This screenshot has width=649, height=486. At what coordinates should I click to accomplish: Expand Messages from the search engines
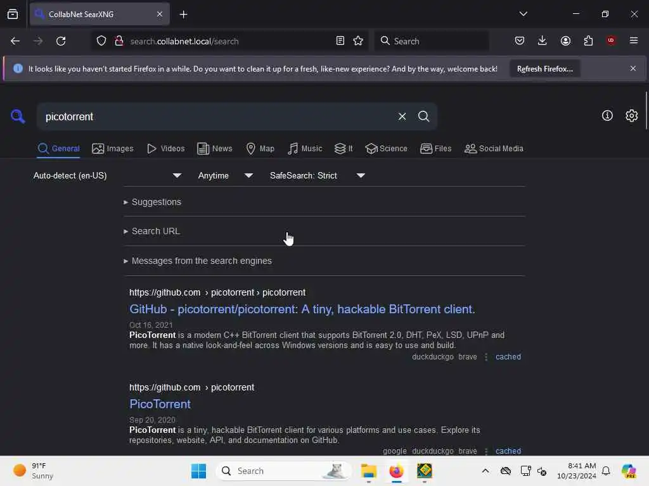coord(198,261)
